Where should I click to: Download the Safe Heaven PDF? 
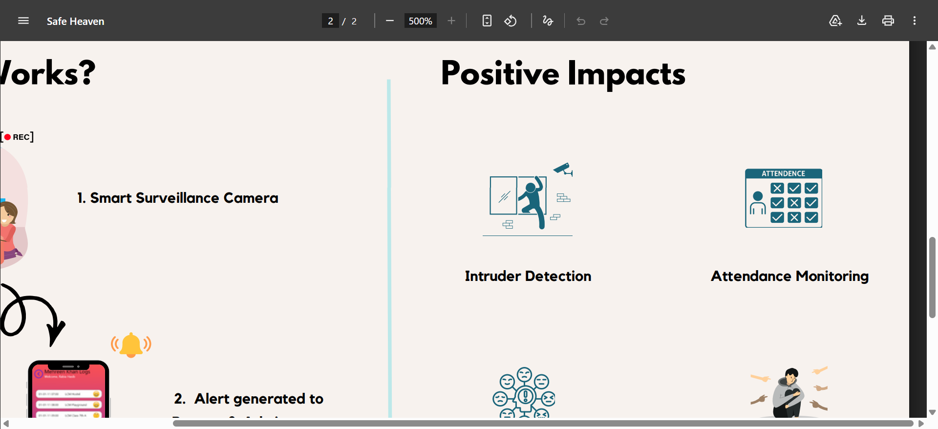pyautogui.click(x=862, y=21)
